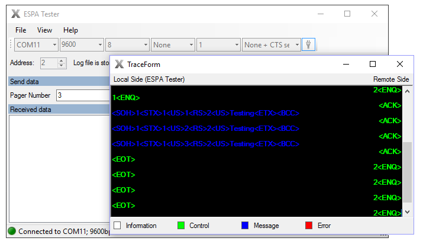Click the green connection status indicator
This screenshot has height=244, width=423.
[x=12, y=231]
